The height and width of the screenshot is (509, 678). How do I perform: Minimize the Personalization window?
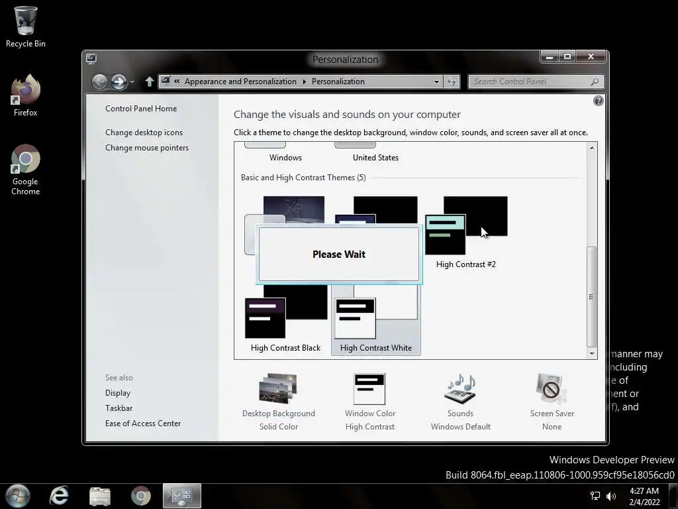549,57
